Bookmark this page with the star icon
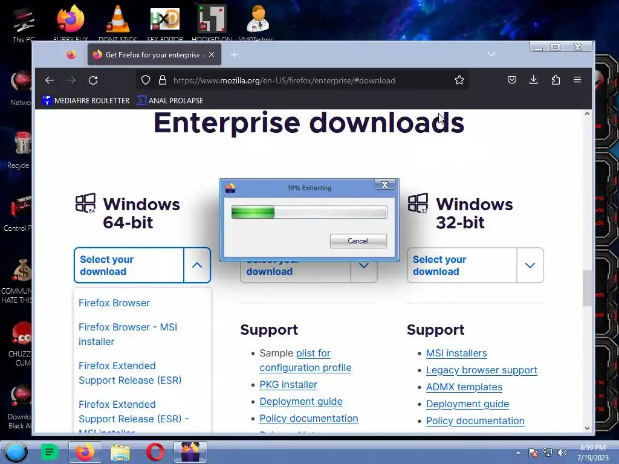 point(459,80)
